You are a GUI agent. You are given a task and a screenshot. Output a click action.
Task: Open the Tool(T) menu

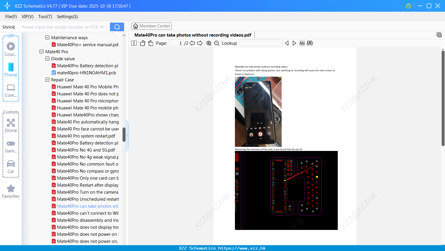[x=45, y=17]
